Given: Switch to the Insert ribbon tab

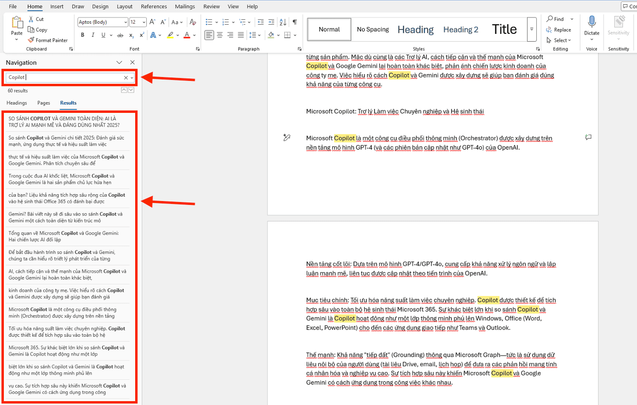Looking at the screenshot, I should point(57,6).
